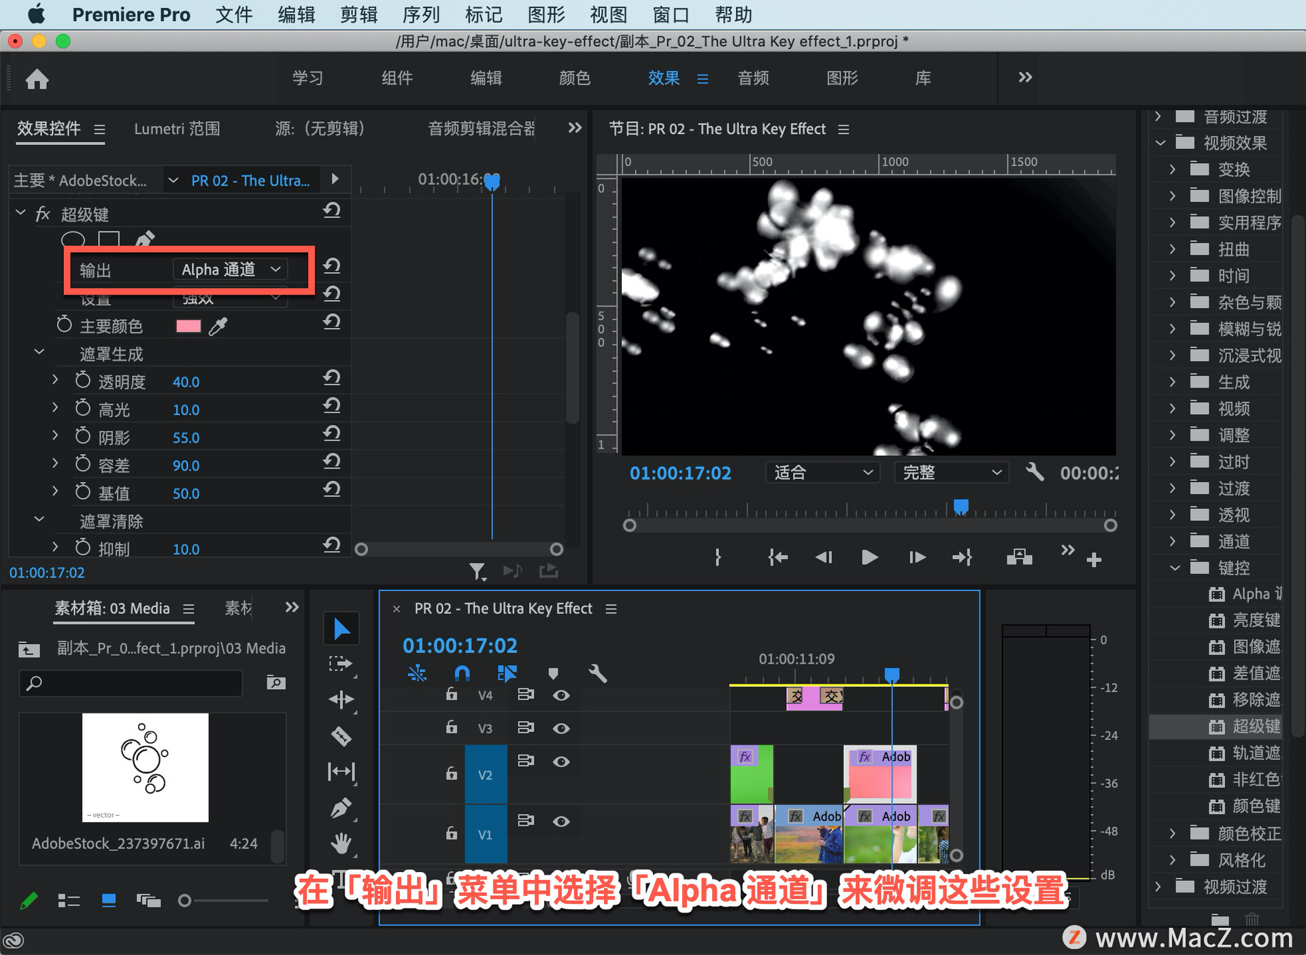This screenshot has width=1306, height=955.
Task: Reset the 超级键 effect
Action: click(x=332, y=210)
